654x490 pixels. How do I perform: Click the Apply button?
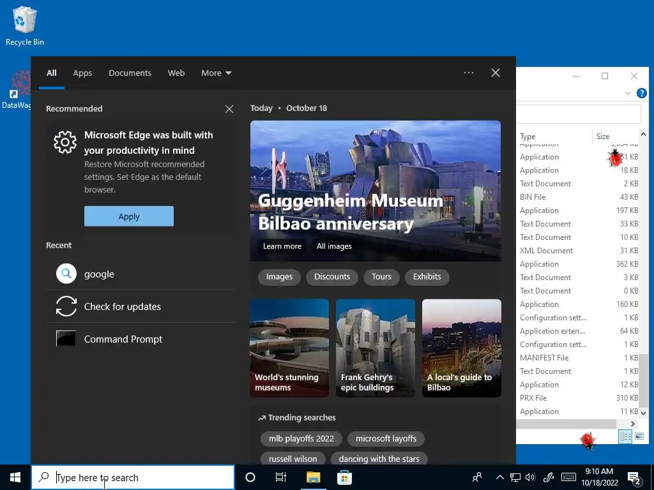tap(129, 216)
